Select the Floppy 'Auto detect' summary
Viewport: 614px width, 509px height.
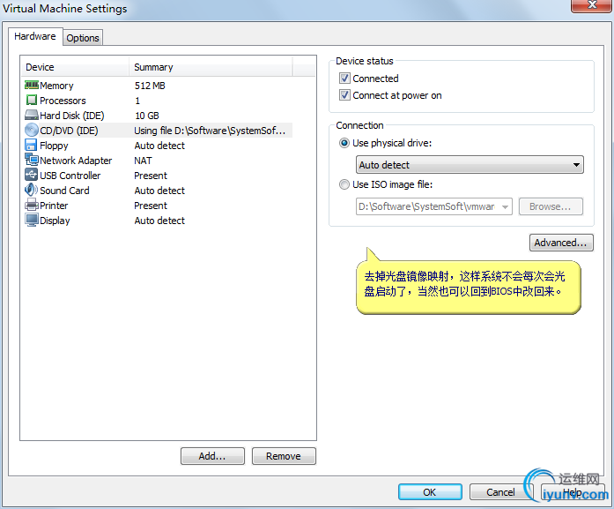coord(159,146)
